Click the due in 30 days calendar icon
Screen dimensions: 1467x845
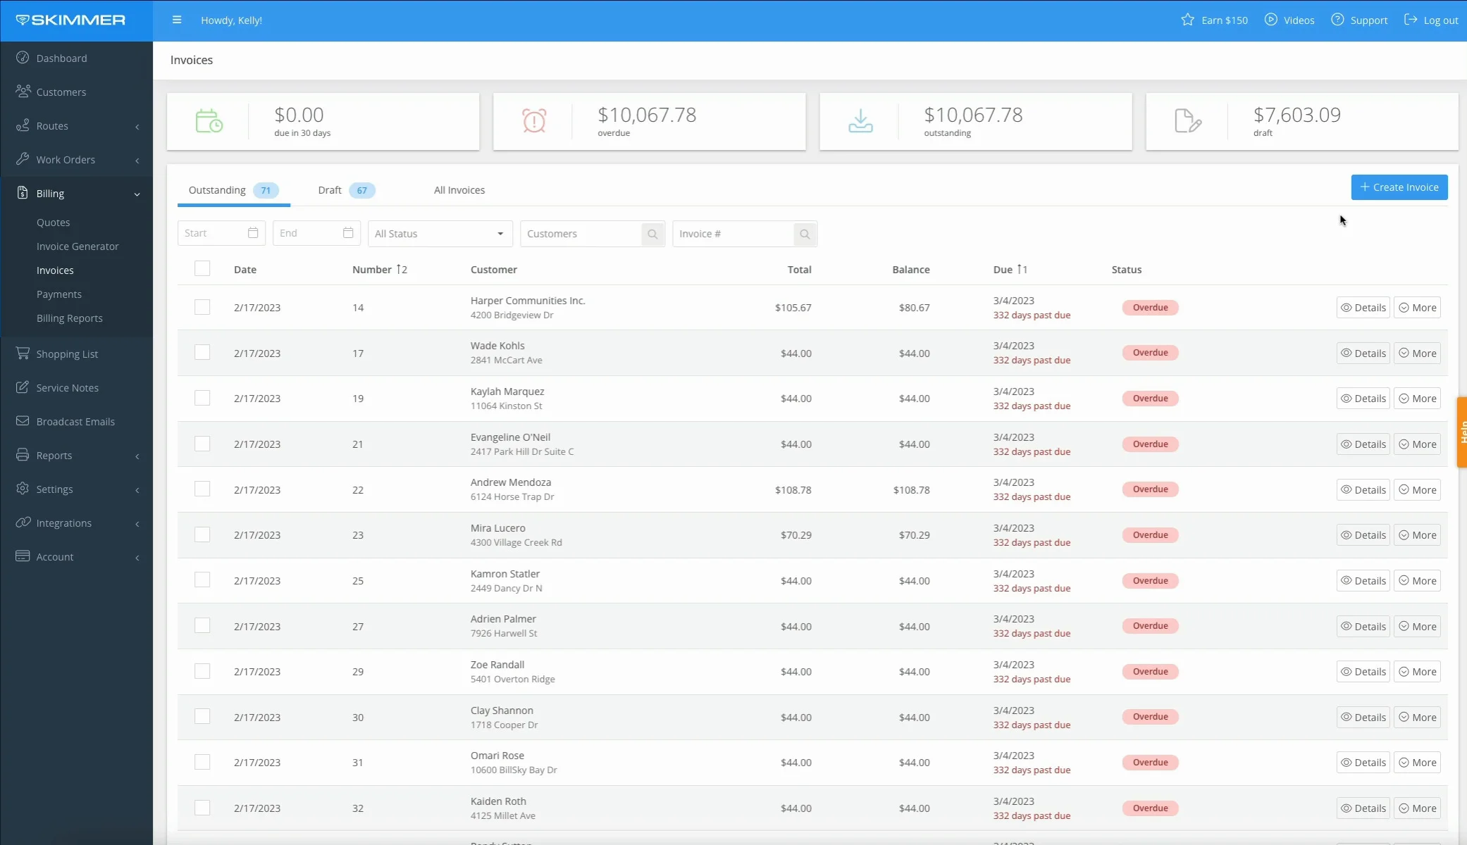(209, 120)
